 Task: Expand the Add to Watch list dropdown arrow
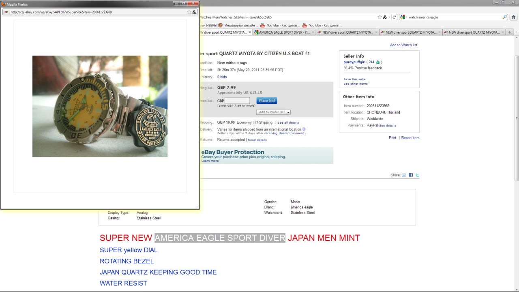(x=289, y=112)
